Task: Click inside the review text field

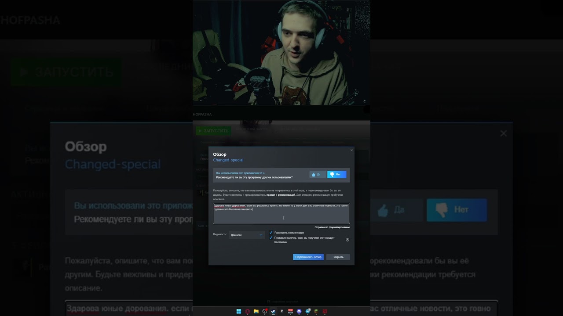Action: click(281, 214)
